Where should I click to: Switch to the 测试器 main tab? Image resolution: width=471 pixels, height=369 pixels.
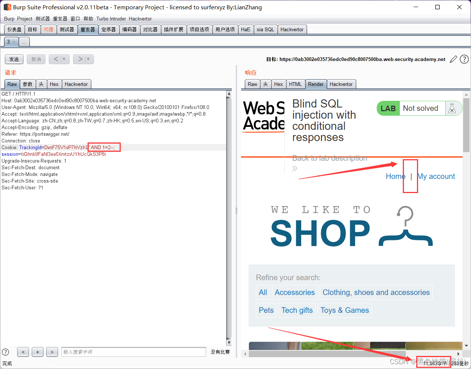[67, 29]
